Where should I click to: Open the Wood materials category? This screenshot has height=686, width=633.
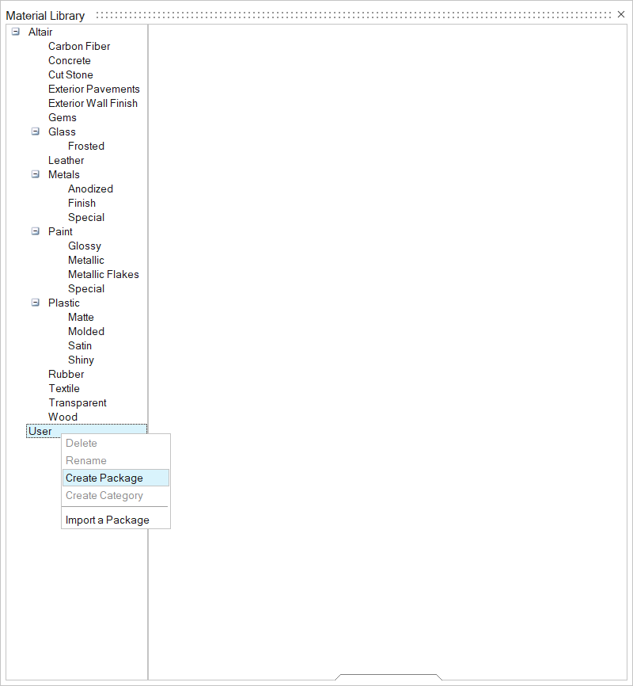(x=63, y=417)
